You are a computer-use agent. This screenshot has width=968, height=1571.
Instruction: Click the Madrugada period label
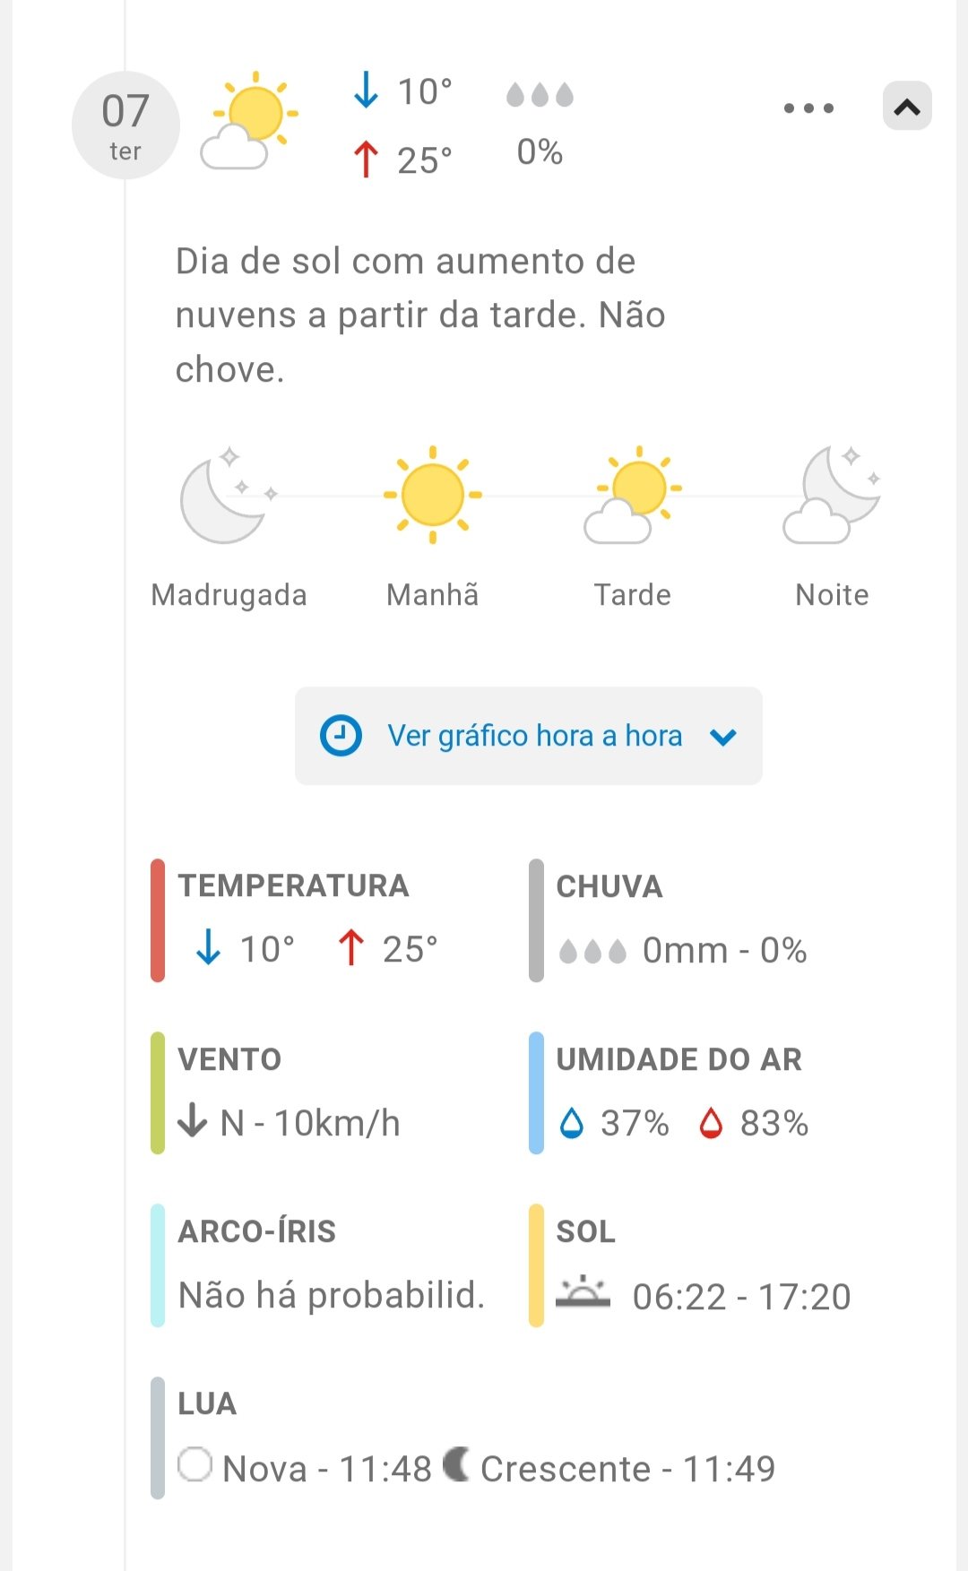[x=229, y=595]
